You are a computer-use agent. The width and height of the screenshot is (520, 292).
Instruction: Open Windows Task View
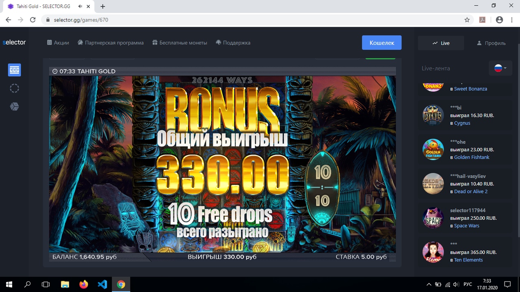[x=46, y=284]
